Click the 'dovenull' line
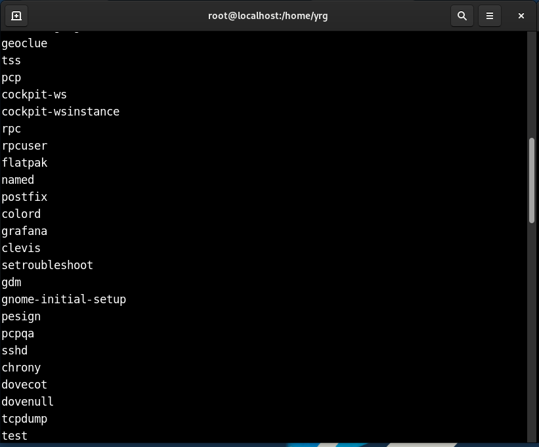This screenshot has width=539, height=447. tap(28, 402)
